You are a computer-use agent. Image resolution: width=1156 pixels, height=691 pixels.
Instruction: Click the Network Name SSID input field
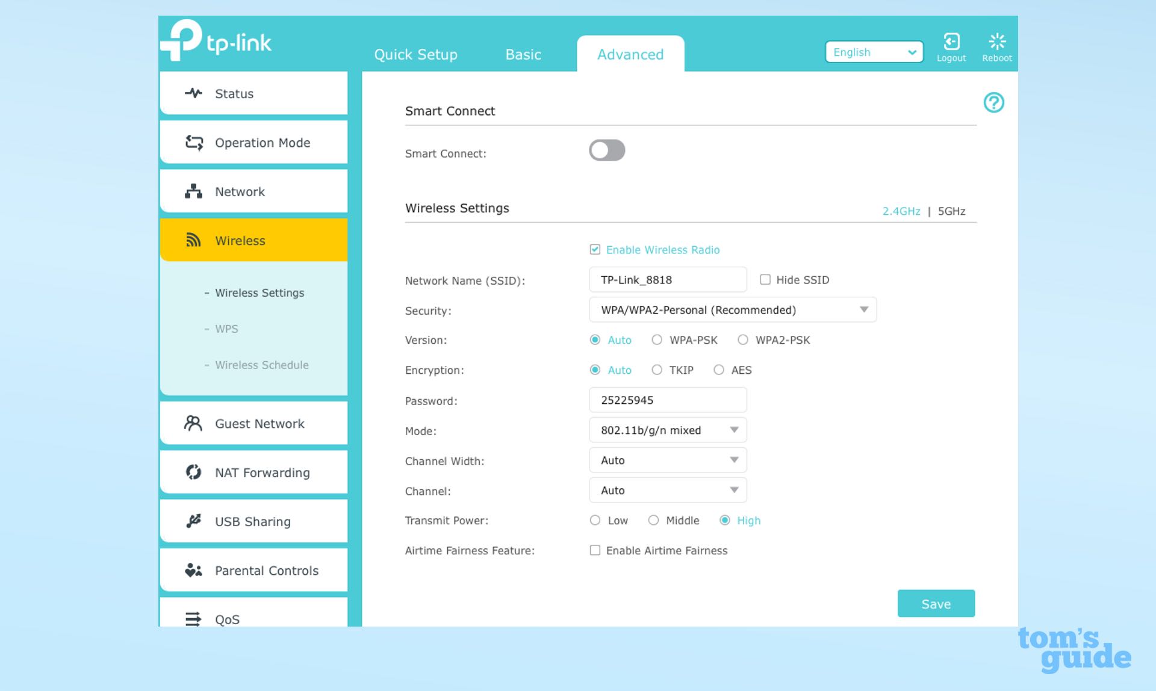click(x=667, y=280)
